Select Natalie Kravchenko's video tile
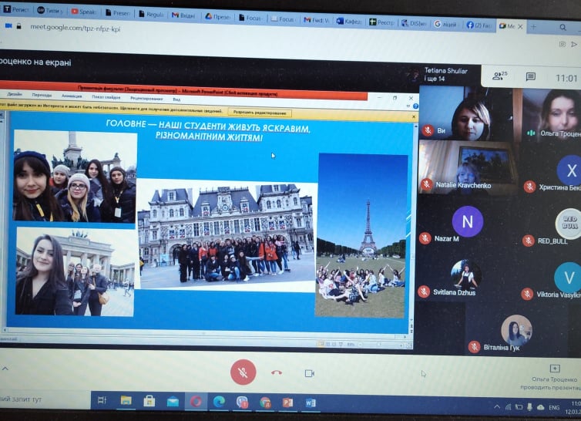The width and height of the screenshot is (581, 421). (x=467, y=167)
